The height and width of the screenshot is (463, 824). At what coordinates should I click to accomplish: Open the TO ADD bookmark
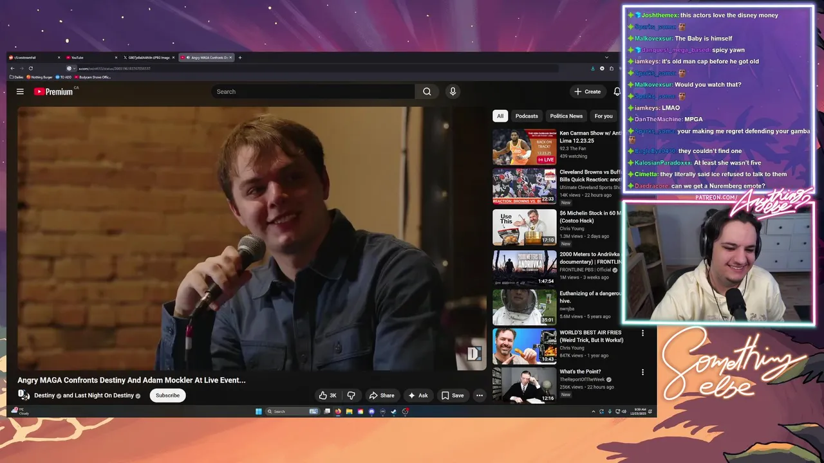click(x=63, y=77)
